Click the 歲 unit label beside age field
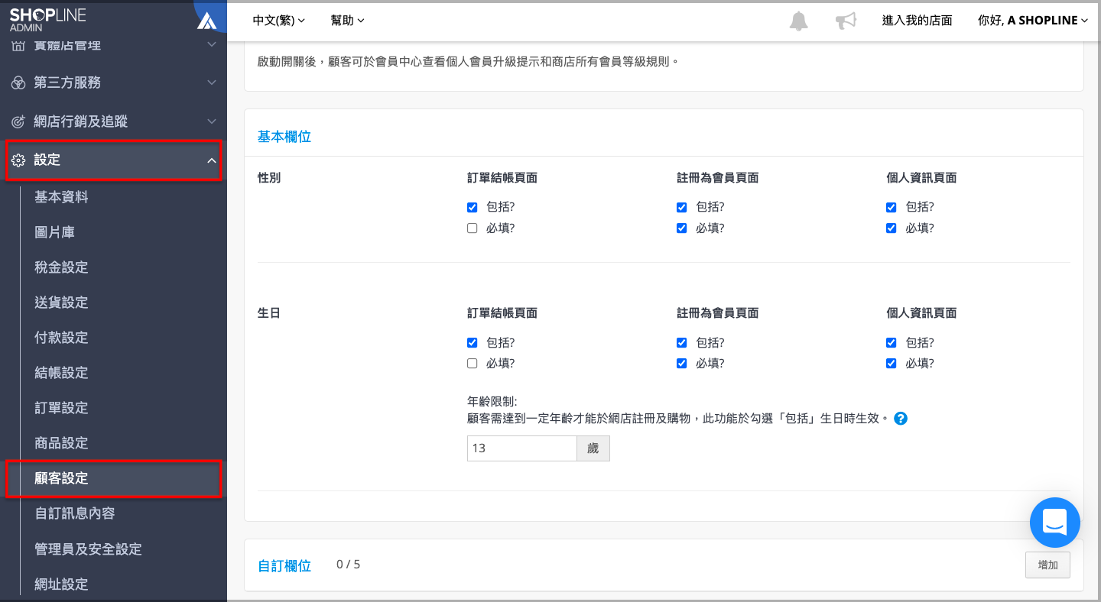 point(593,448)
